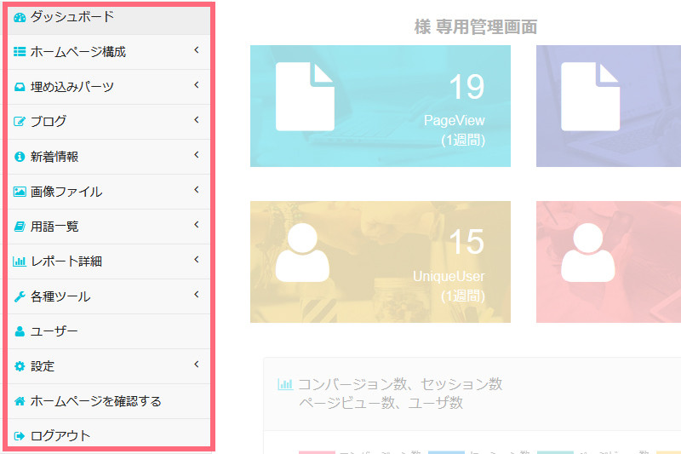Expand the ブログ submenu chevron
This screenshot has height=454, width=681.
196,120
